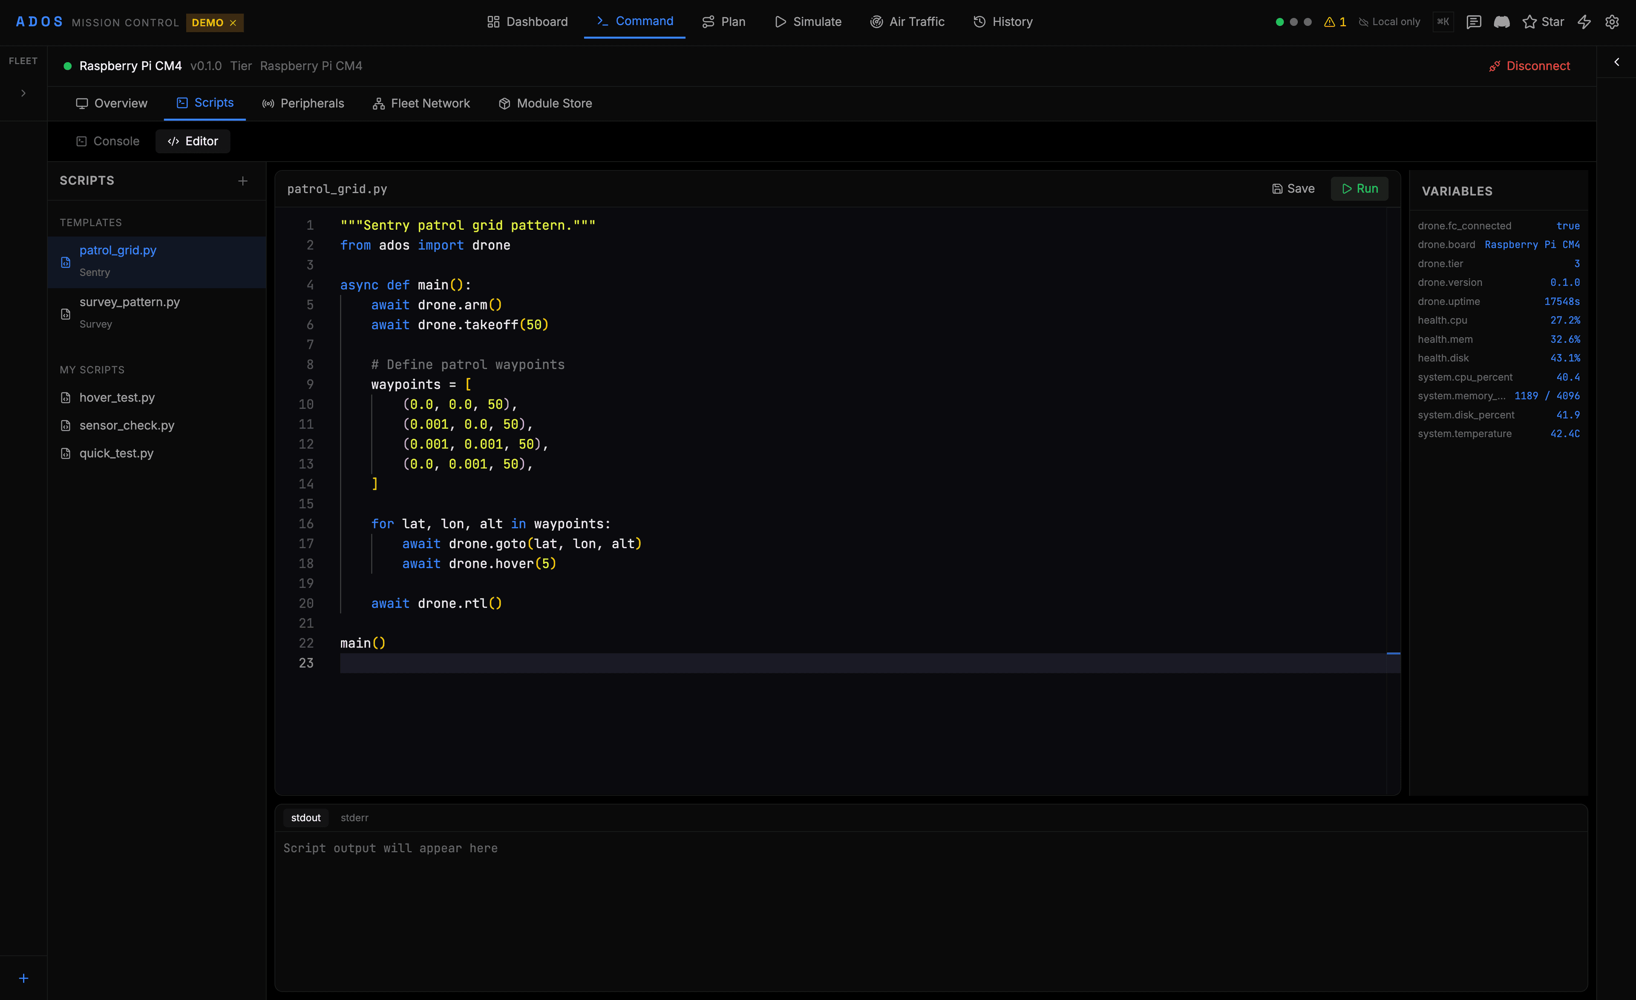Open the Peripherals sub-tab
1636x1000 pixels.
(303, 103)
